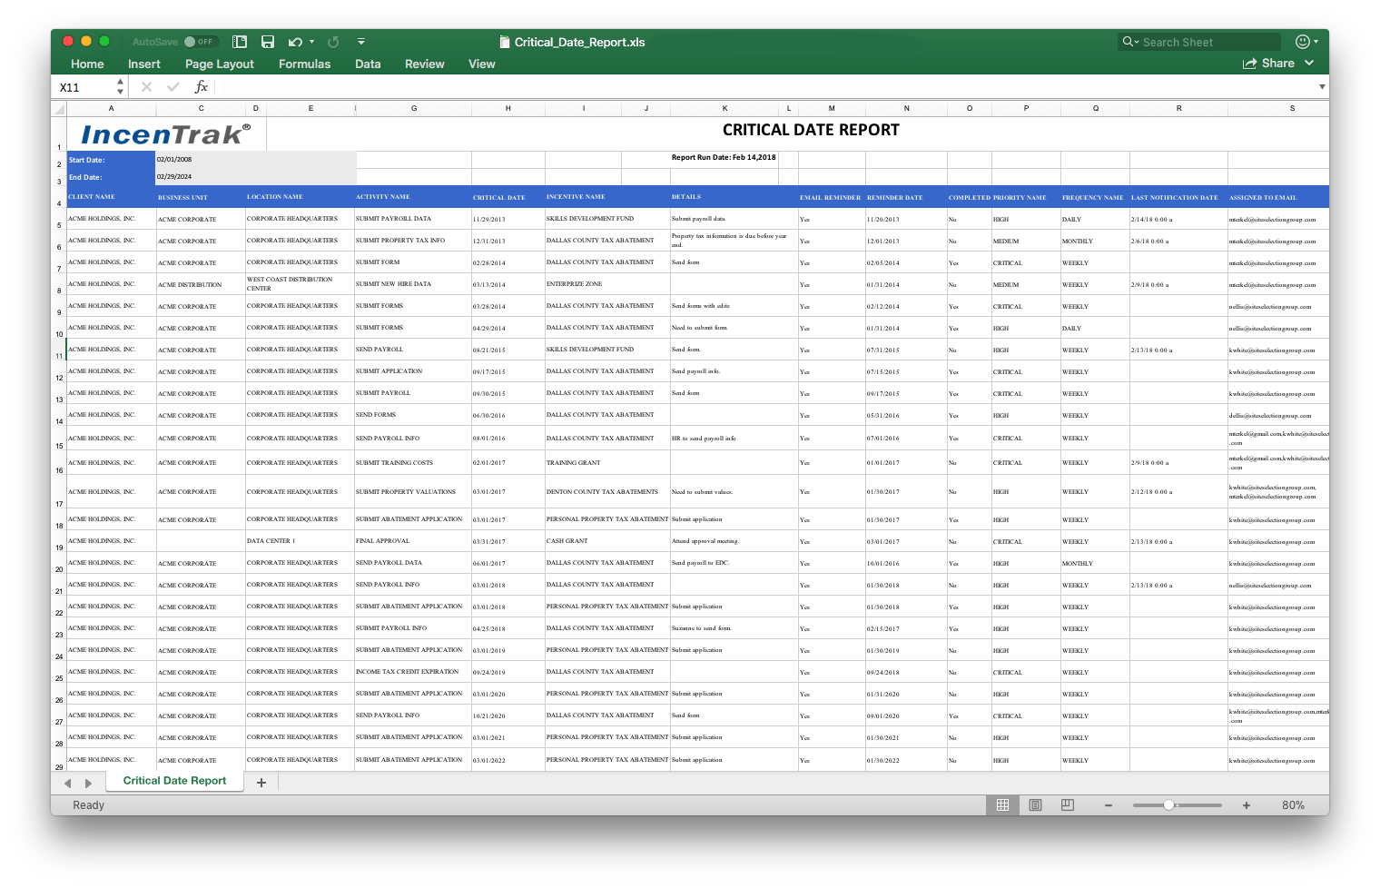Switch to Normal view in status bar

[x=1002, y=805]
